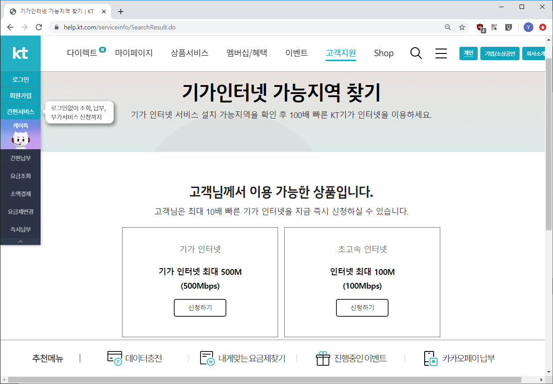Open a new browser tab with the plus button
The image size is (553, 384).
121,12
